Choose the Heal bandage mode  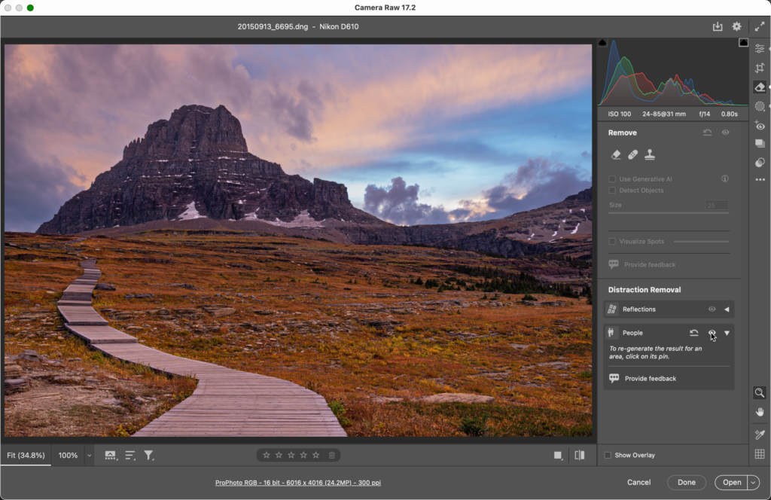(x=632, y=155)
